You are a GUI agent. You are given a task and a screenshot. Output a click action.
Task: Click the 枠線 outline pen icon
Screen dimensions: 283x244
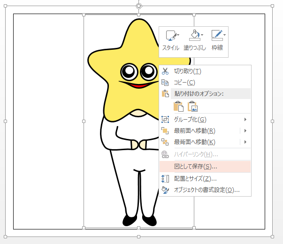217,35
